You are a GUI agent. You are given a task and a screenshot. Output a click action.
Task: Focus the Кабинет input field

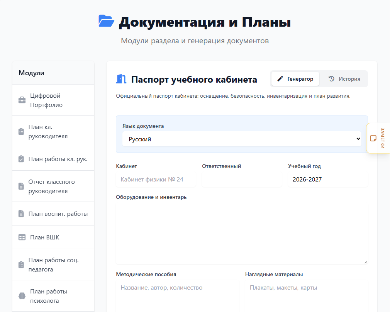156,180
